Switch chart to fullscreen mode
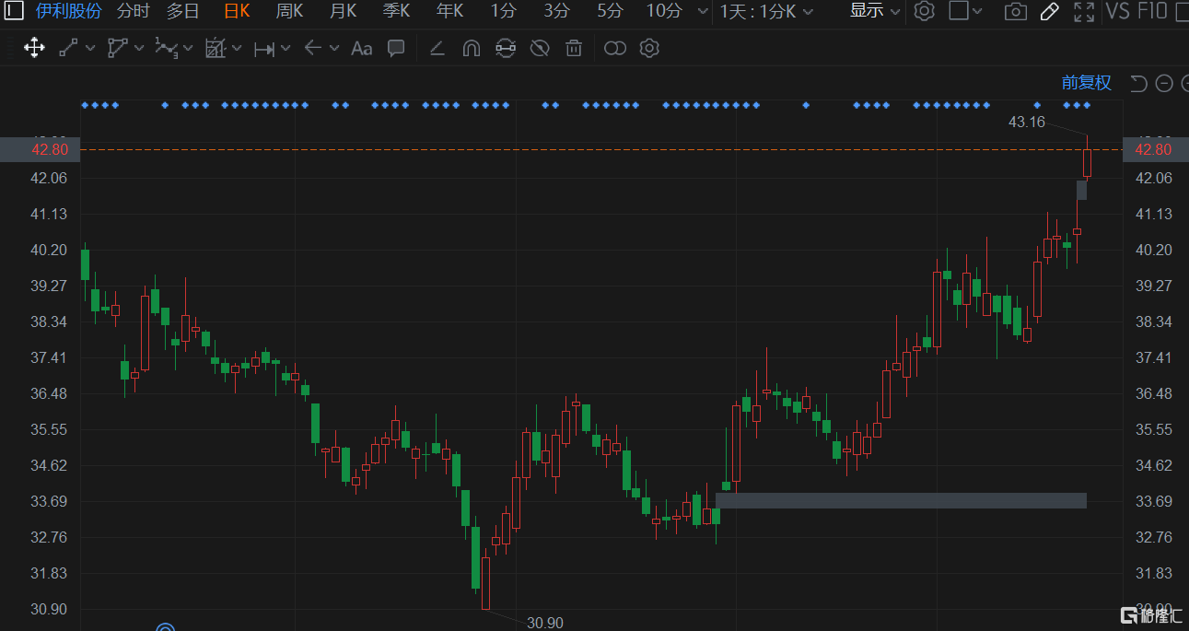1189x631 pixels. coord(1084,11)
